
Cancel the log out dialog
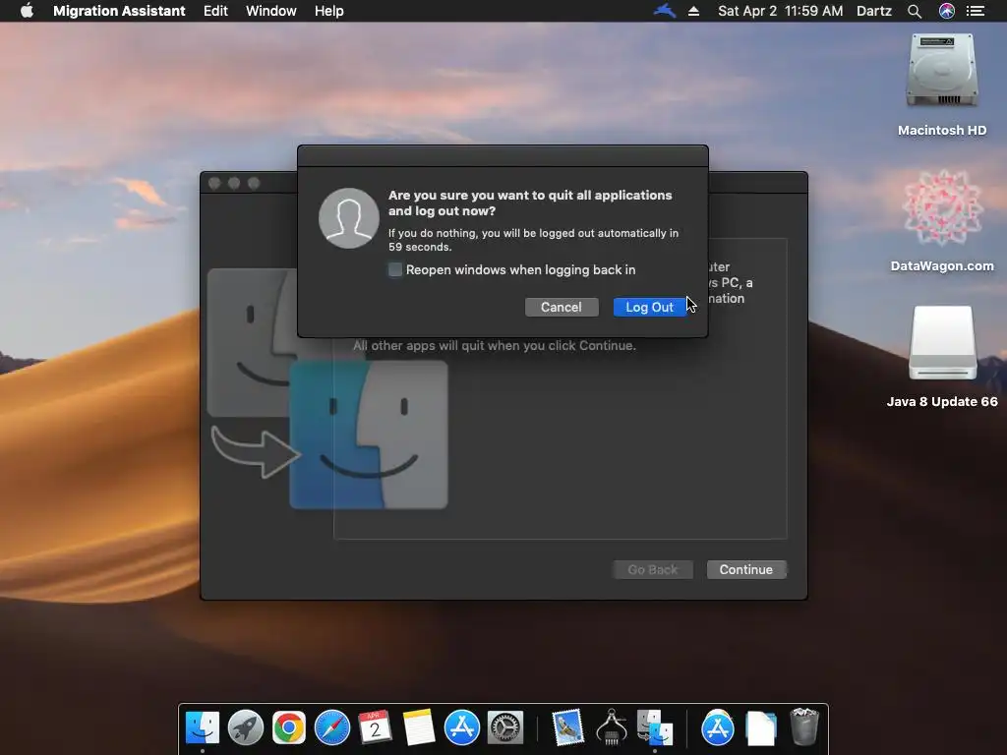562,307
